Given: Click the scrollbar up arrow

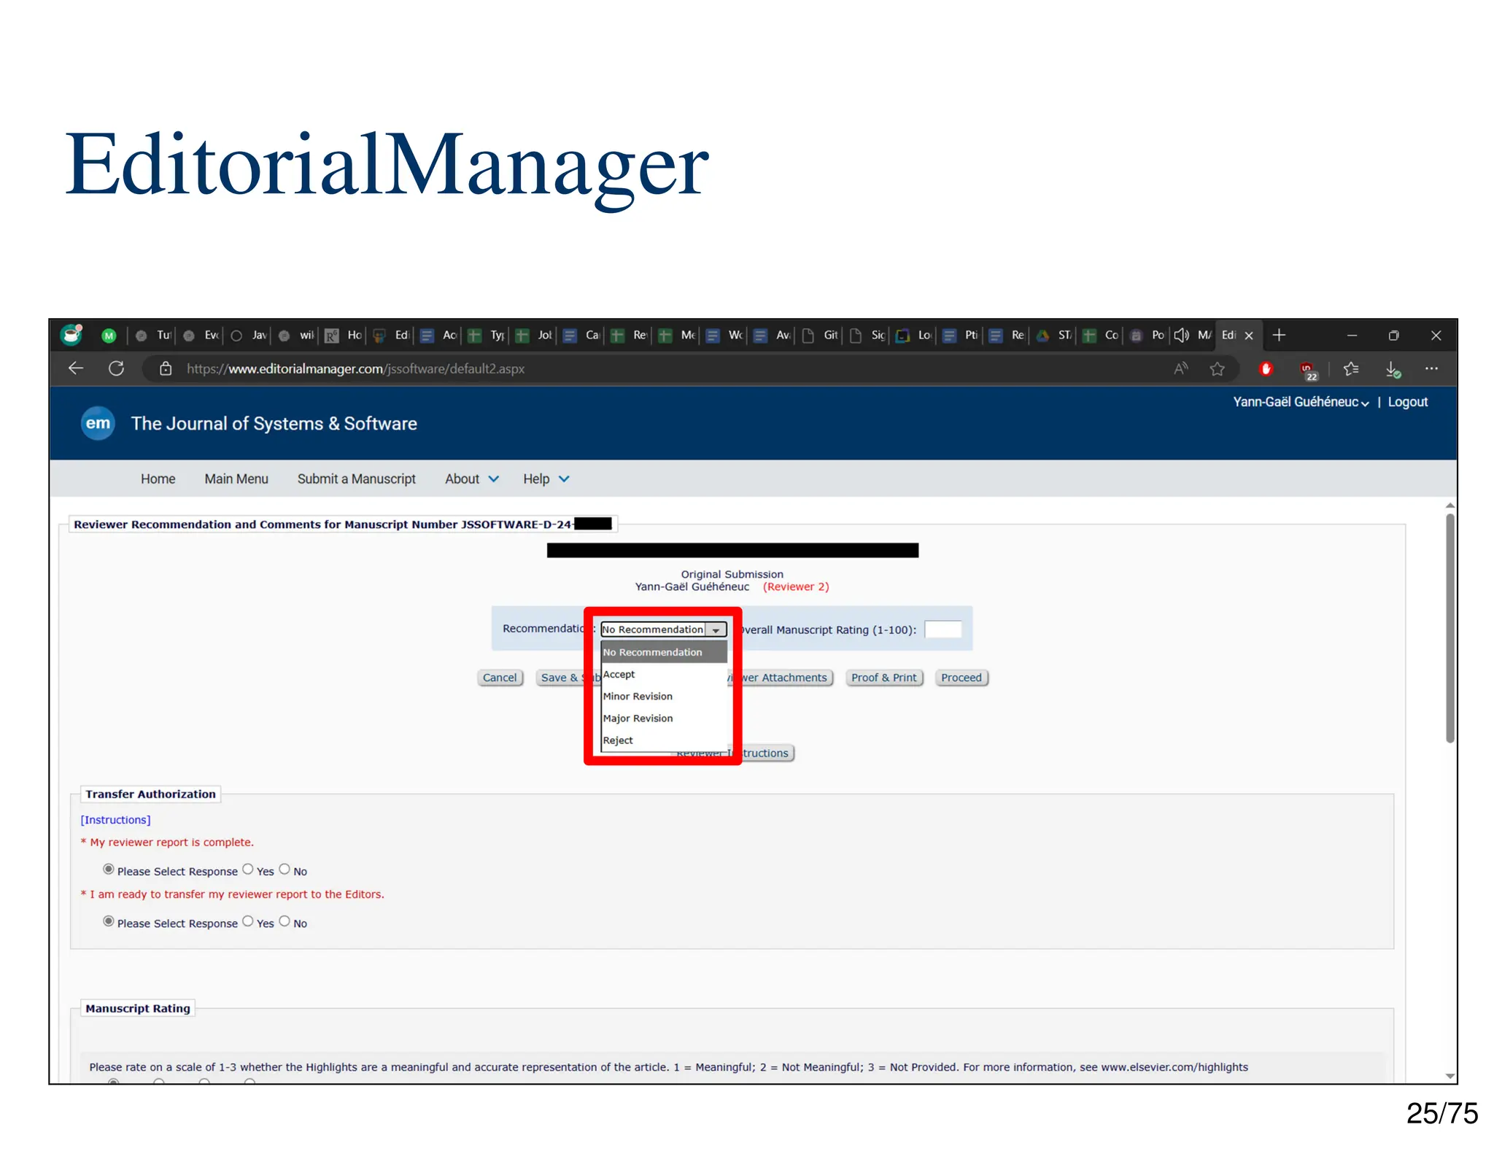Looking at the screenshot, I should point(1450,505).
